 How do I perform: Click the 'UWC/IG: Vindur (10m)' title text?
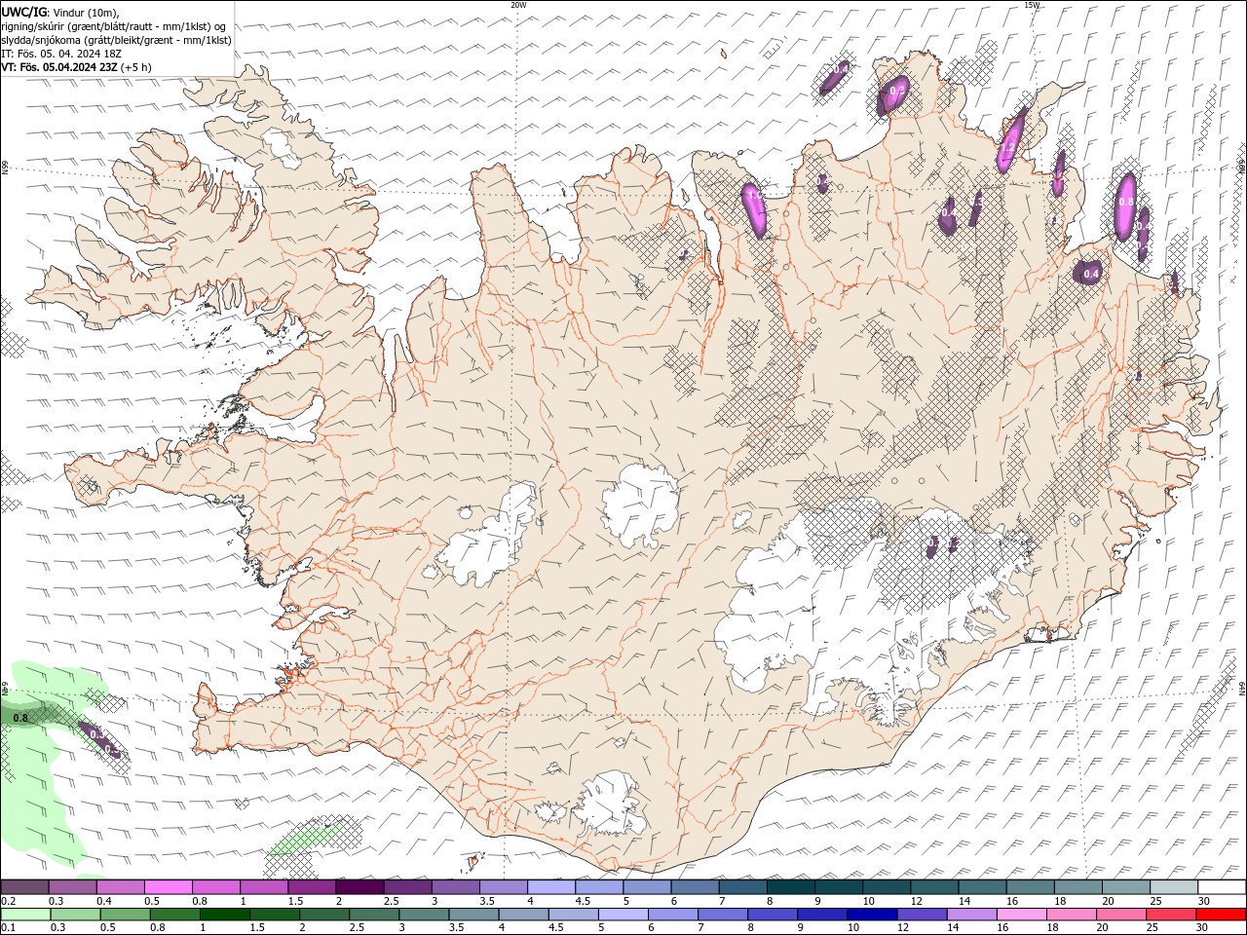59,12
